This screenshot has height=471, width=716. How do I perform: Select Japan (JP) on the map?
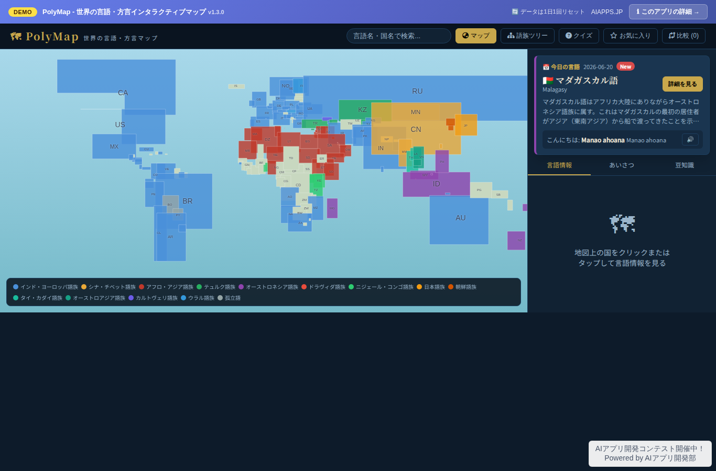(466, 125)
